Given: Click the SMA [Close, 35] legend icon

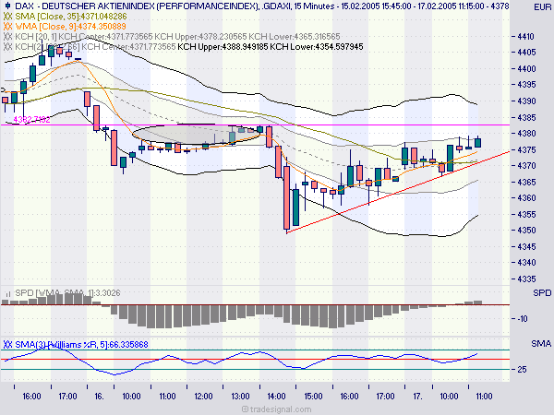Looking at the screenshot, I should [7, 17].
